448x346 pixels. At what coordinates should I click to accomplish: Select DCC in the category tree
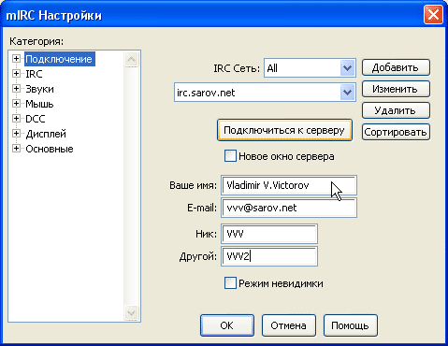click(x=36, y=119)
